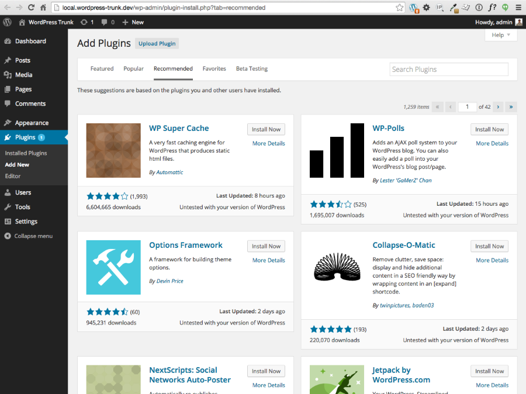Reload the page with the refresh icon
Screen dimensions: 526x394
tap(31, 8)
